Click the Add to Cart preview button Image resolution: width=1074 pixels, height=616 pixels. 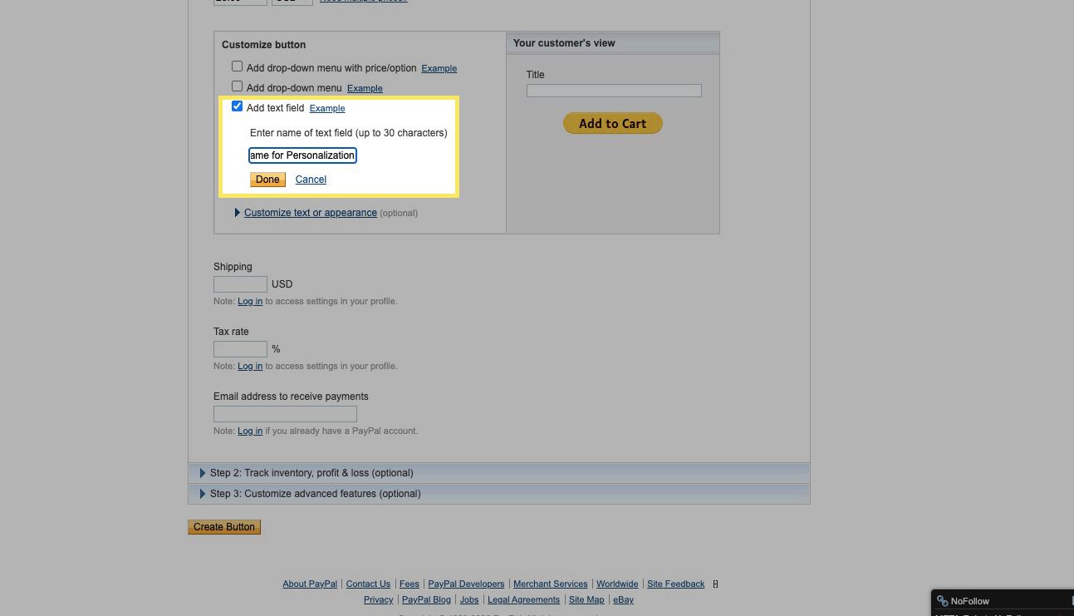tap(613, 123)
